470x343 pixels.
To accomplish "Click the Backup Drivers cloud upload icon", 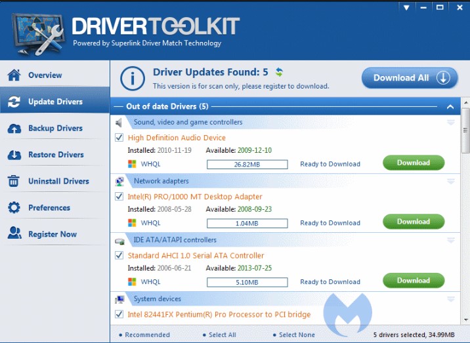I will coord(14,128).
